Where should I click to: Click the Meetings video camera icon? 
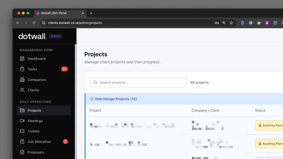point(22,121)
